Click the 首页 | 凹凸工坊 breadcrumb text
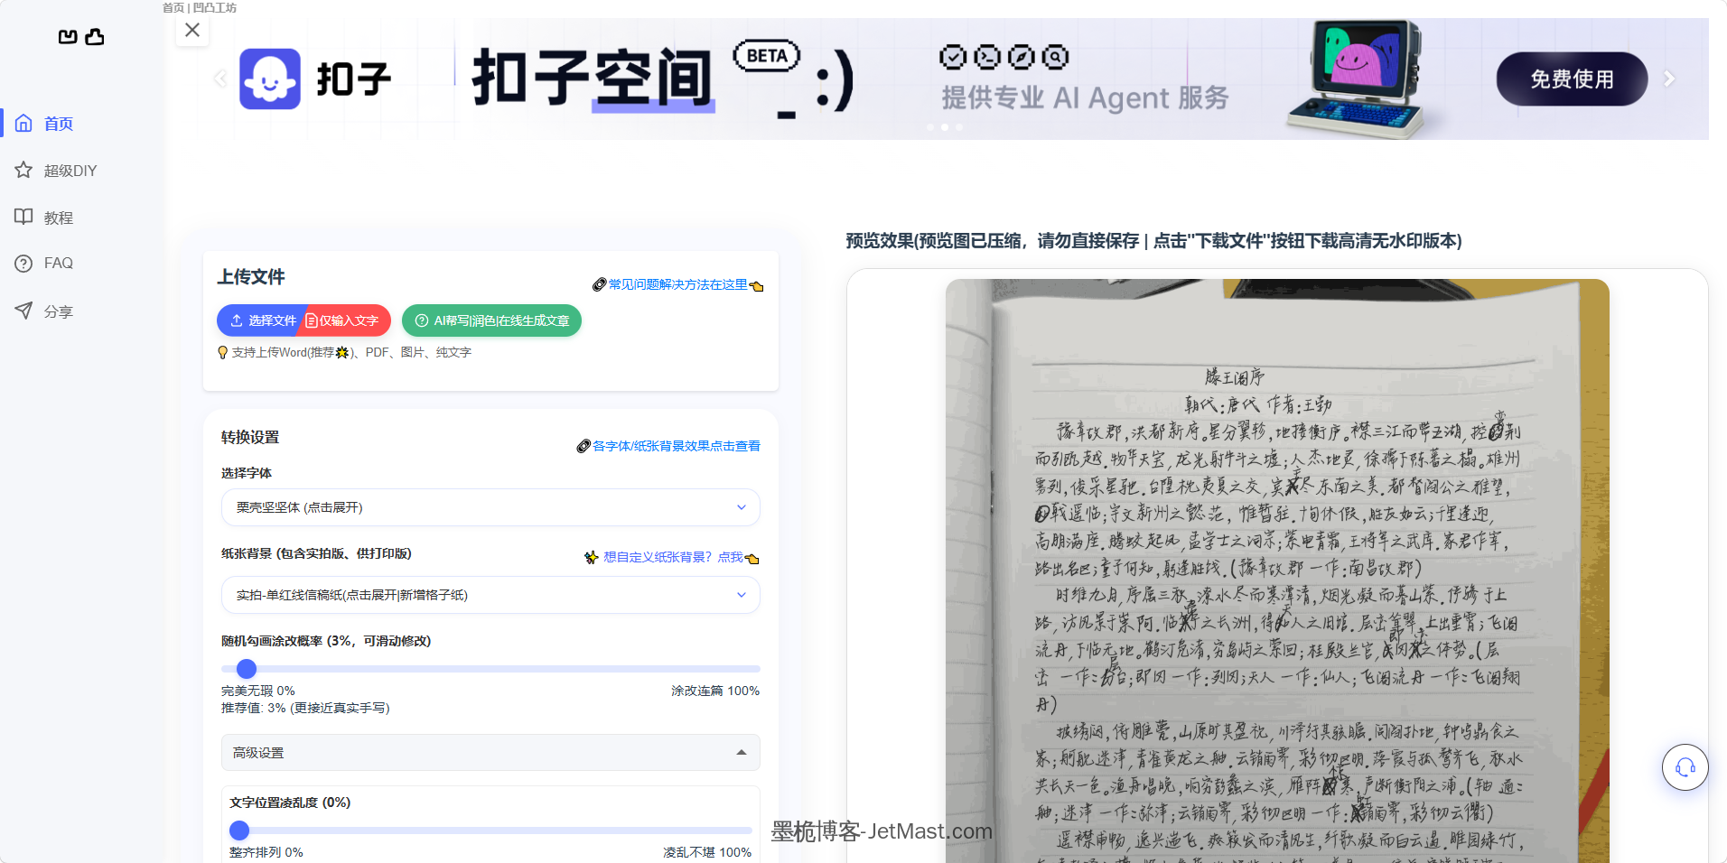The image size is (1727, 863). (x=200, y=7)
